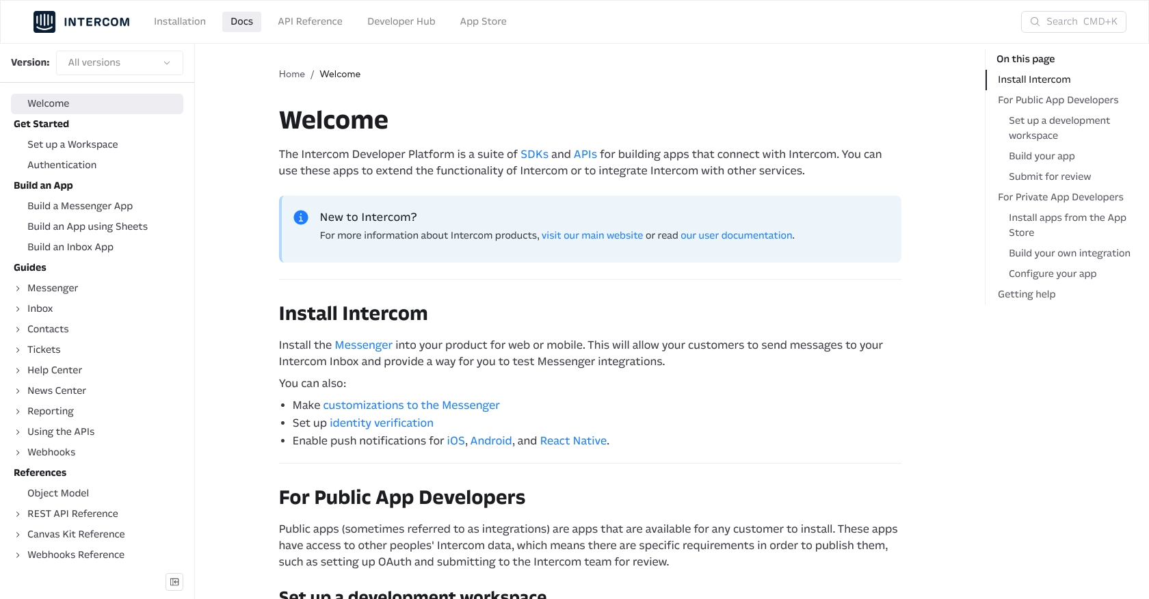Select the Docs top nav tab
This screenshot has width=1149, height=599.
point(241,22)
